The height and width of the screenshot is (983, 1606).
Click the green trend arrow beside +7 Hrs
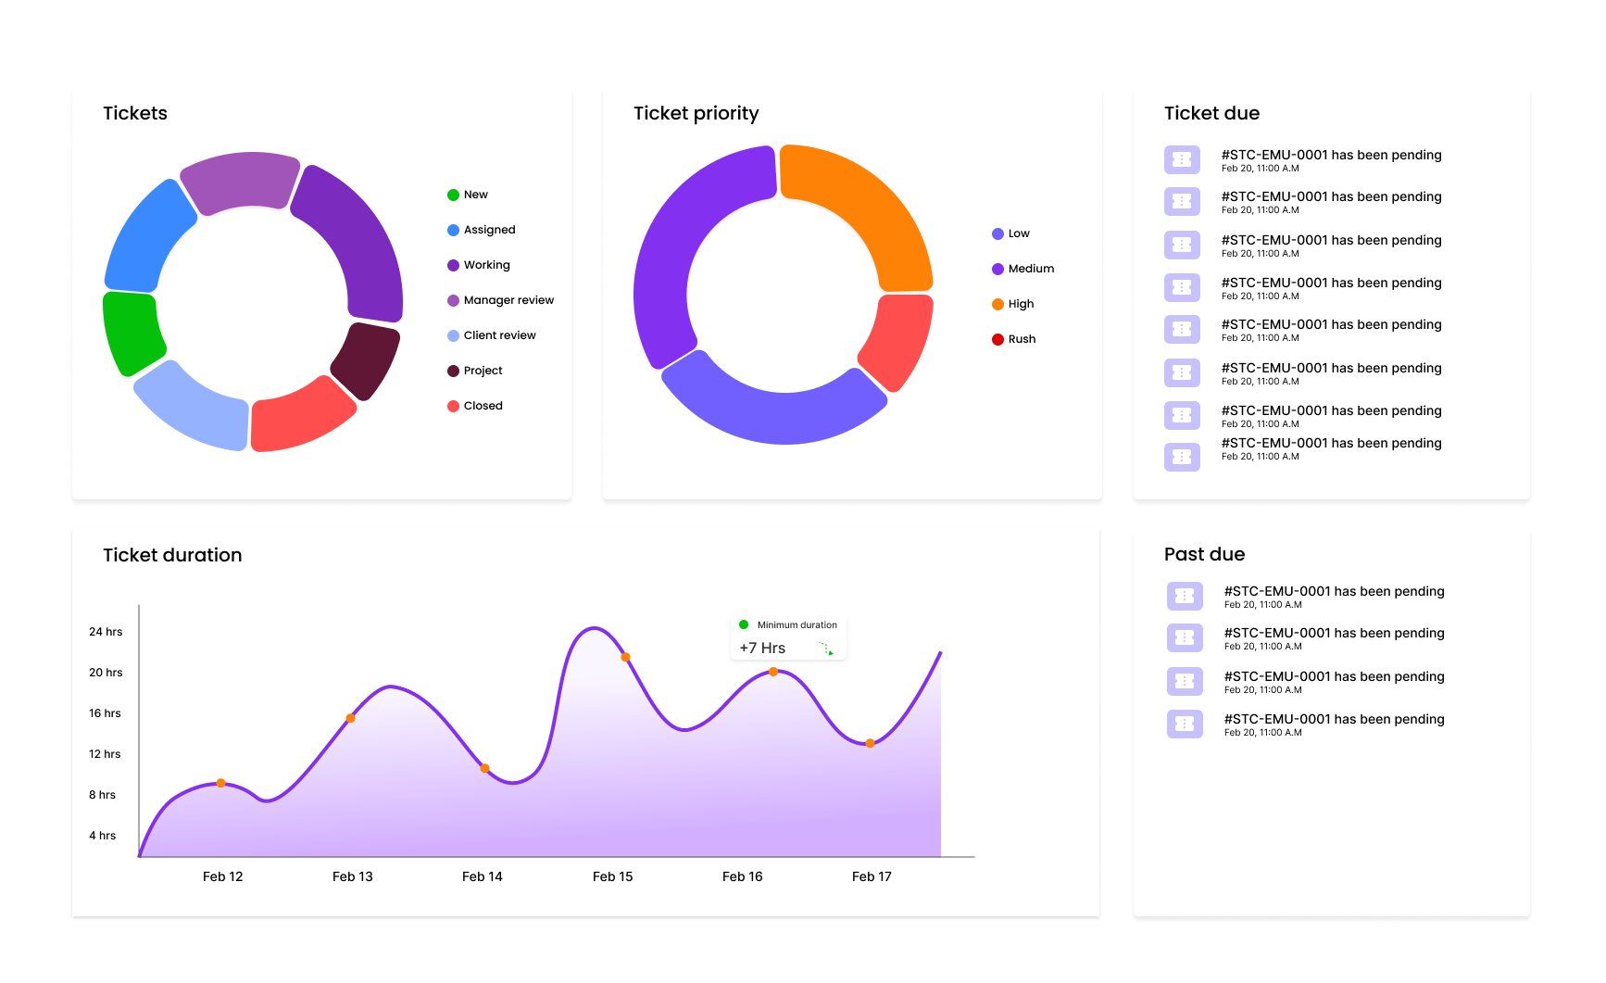point(826,649)
